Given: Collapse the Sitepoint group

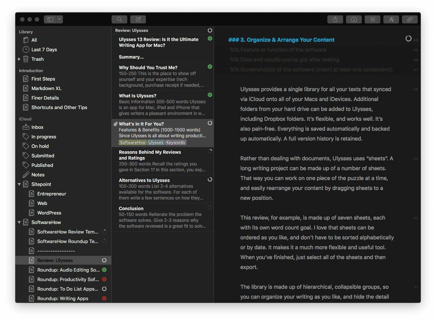Looking at the screenshot, I should pyautogui.click(x=19, y=184).
